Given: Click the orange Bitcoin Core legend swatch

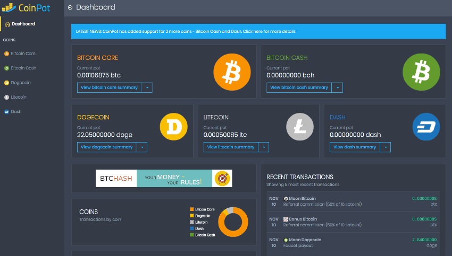Looking at the screenshot, I should [x=191, y=209].
